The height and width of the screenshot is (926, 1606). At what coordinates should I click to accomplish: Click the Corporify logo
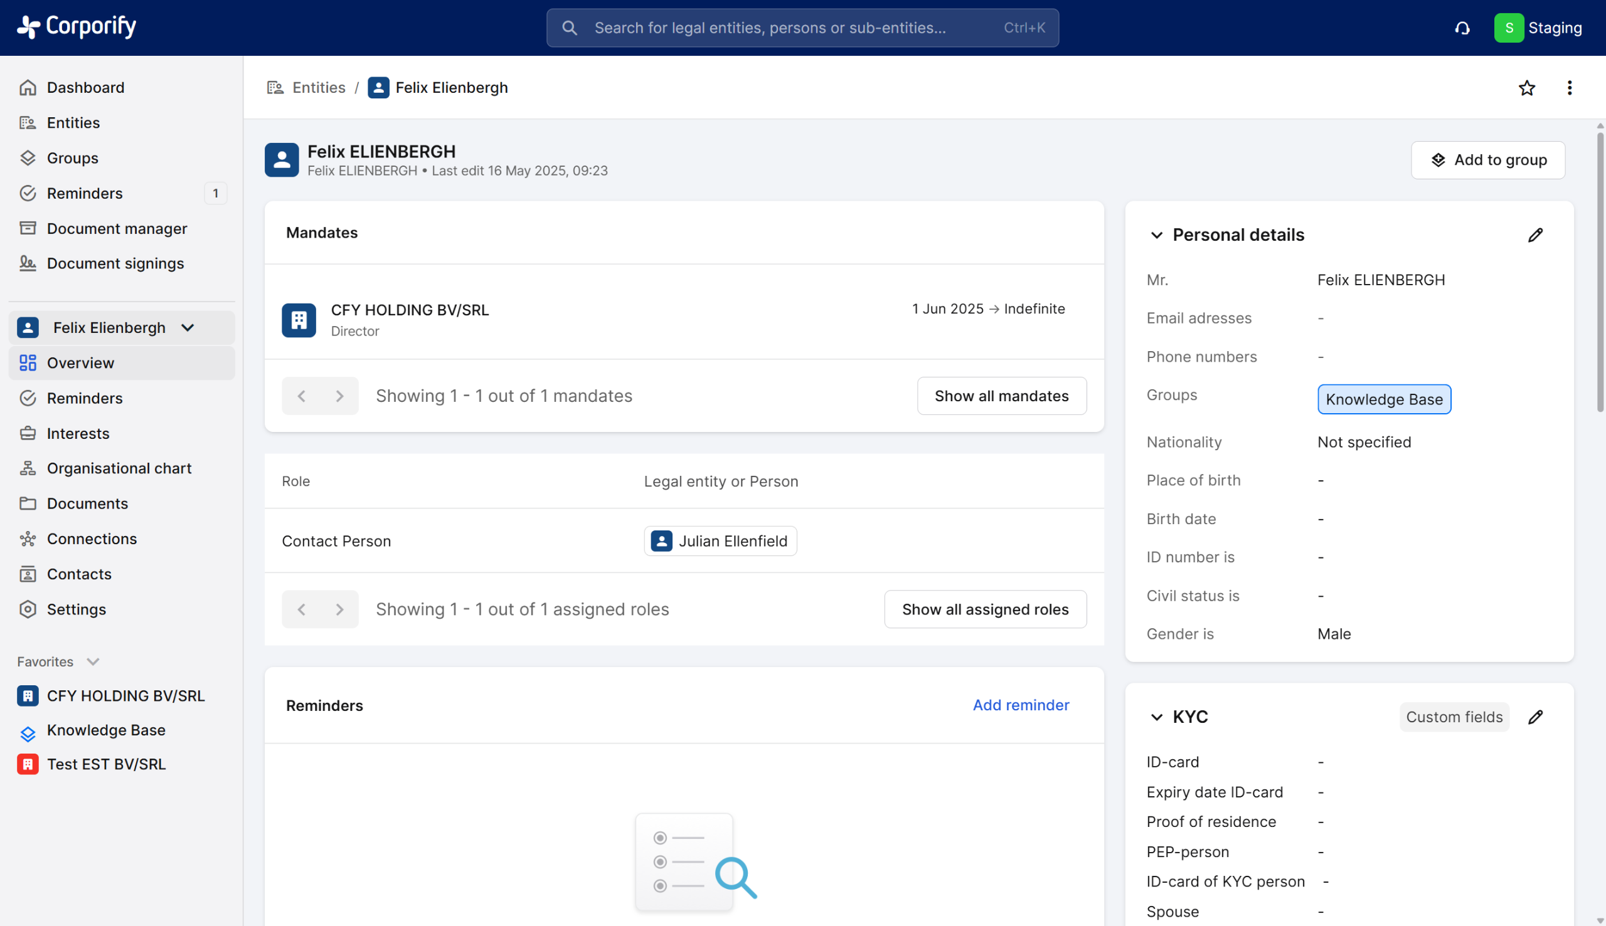pos(77,27)
